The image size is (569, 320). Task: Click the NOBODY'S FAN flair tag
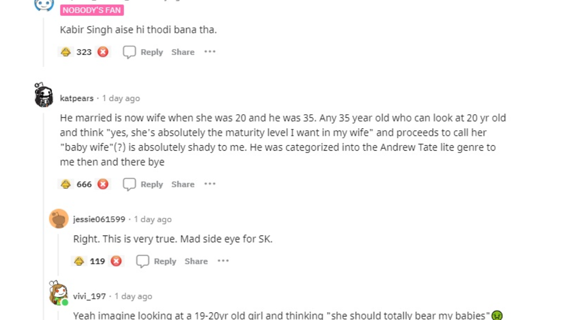tap(92, 10)
